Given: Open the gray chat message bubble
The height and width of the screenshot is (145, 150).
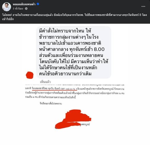Looking at the screenshot, I should [x=74, y=52].
